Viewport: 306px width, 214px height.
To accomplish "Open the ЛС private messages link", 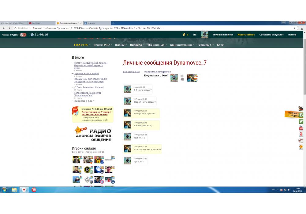I will tap(195, 35).
